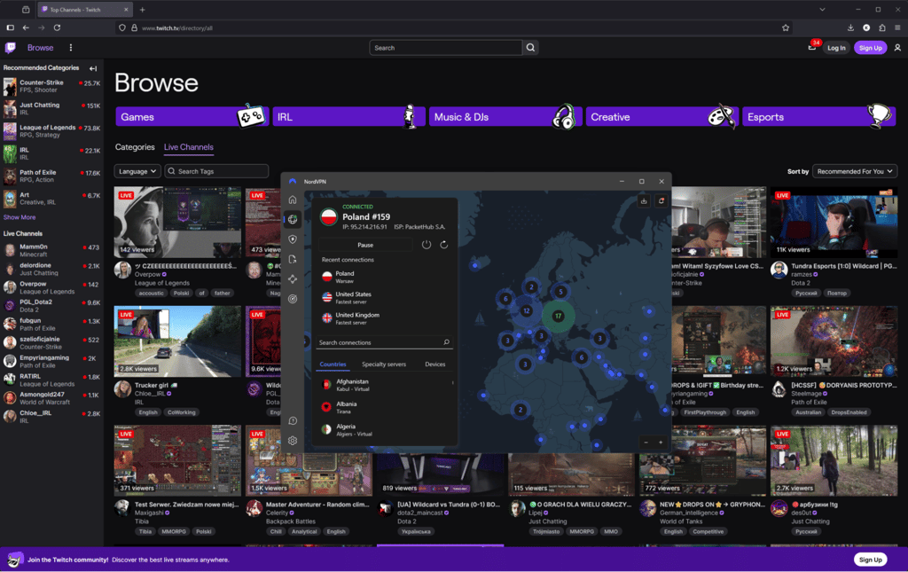Open Asmongold247 in Live Channels sidebar

[x=51, y=397]
